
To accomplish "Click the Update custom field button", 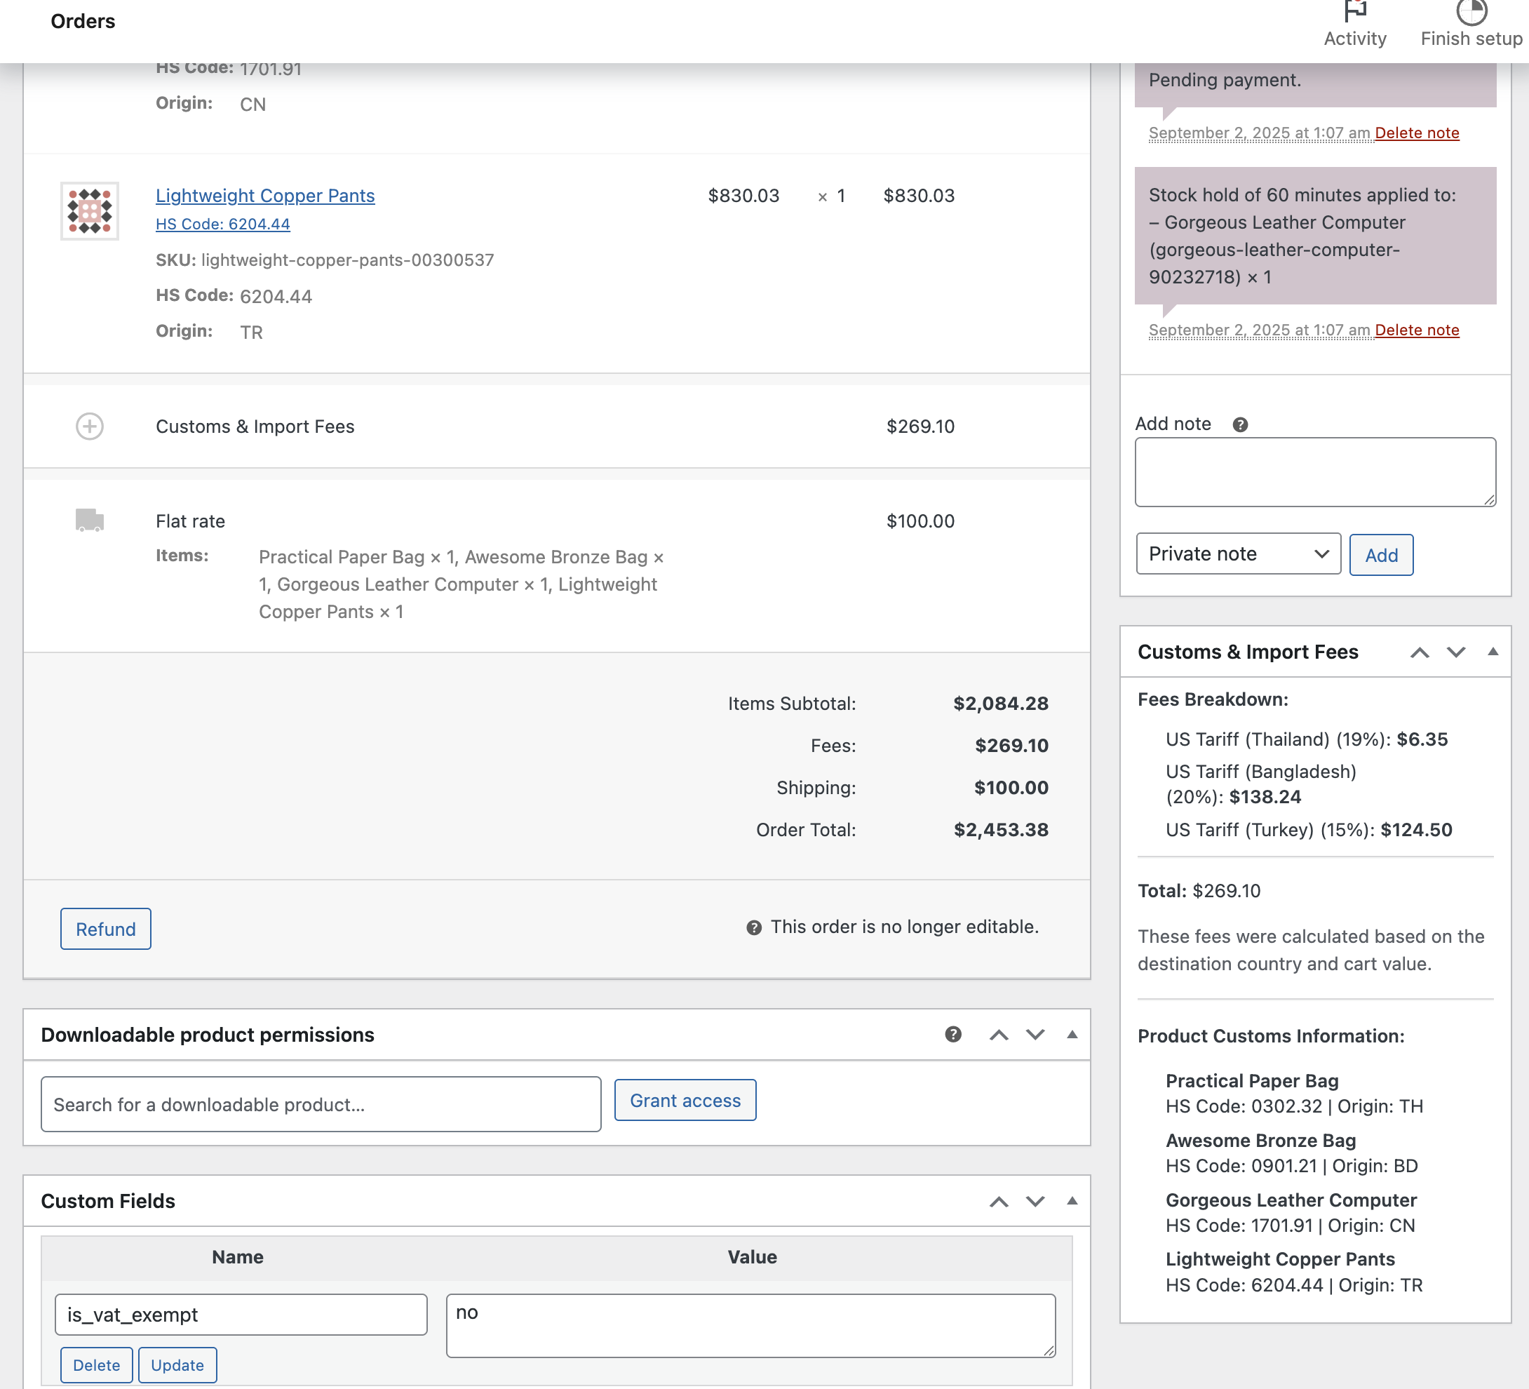I will (177, 1365).
